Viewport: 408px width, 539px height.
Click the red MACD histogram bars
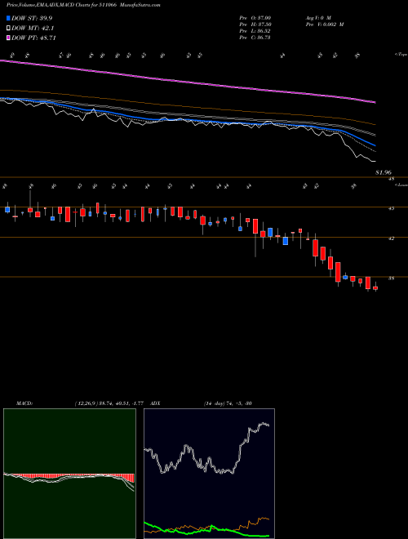[x=69, y=476]
